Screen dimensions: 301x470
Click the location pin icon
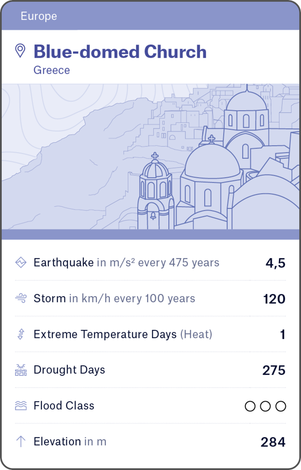point(20,51)
